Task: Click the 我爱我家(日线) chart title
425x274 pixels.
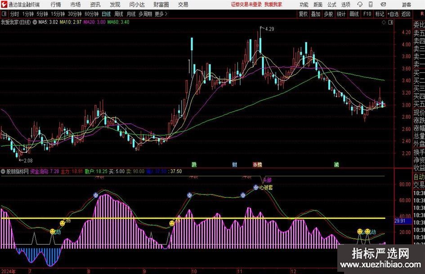Action: tap(16, 22)
